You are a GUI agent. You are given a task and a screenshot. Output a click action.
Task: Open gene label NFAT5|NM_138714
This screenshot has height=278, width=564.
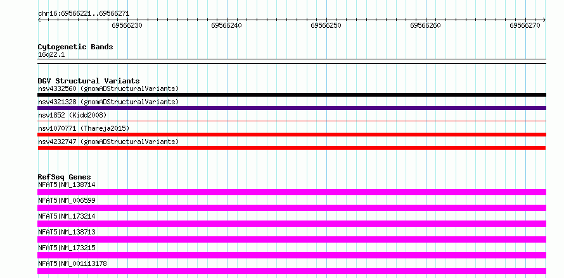(x=67, y=184)
